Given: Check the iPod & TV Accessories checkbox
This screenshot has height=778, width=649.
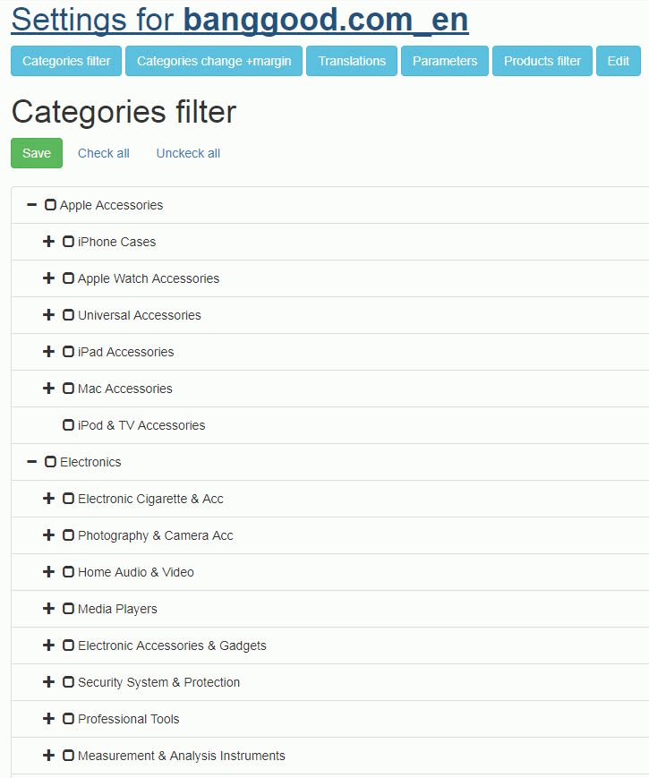Looking at the screenshot, I should coord(68,425).
